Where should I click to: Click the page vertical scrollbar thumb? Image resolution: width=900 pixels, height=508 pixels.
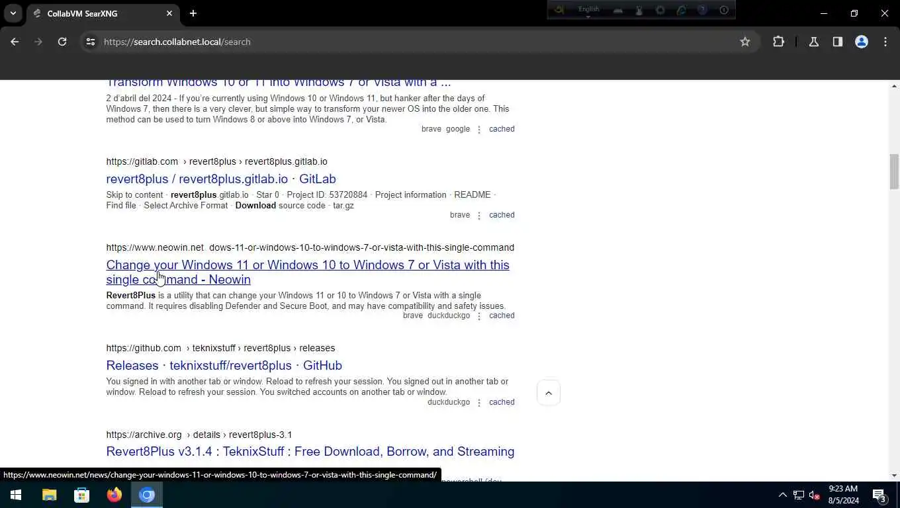coord(894,171)
